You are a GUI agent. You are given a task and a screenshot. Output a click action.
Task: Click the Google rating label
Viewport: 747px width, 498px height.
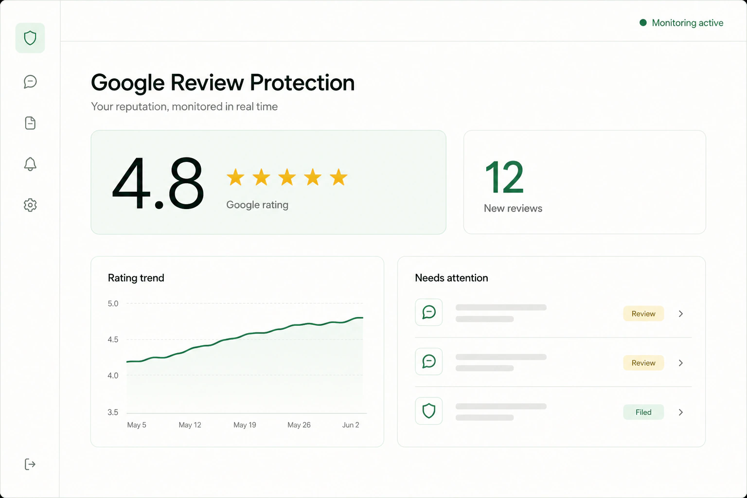pos(257,205)
